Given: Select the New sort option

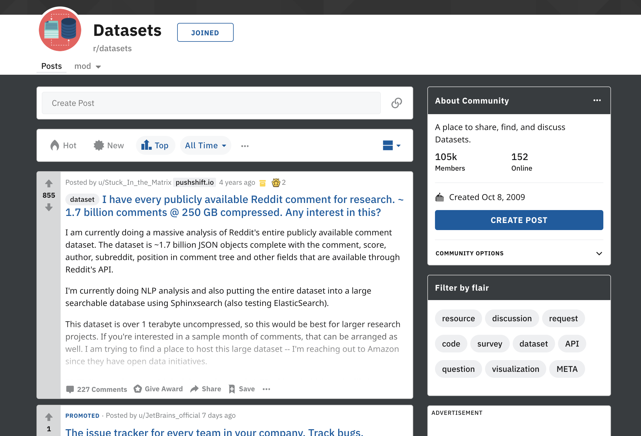Looking at the screenshot, I should point(109,145).
